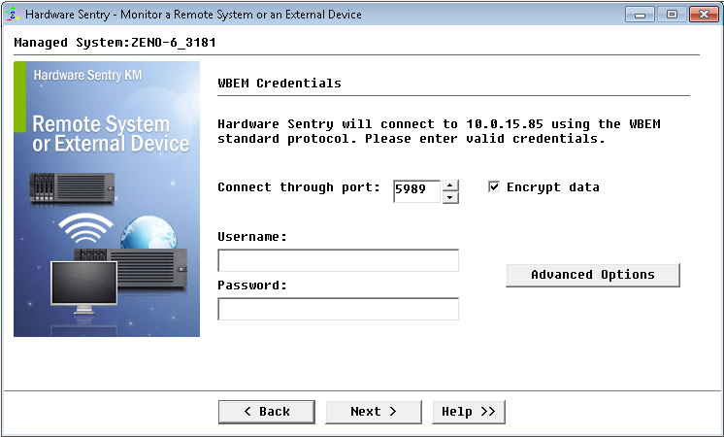Focus the Password text field
The width and height of the screenshot is (724, 437).
(x=338, y=309)
